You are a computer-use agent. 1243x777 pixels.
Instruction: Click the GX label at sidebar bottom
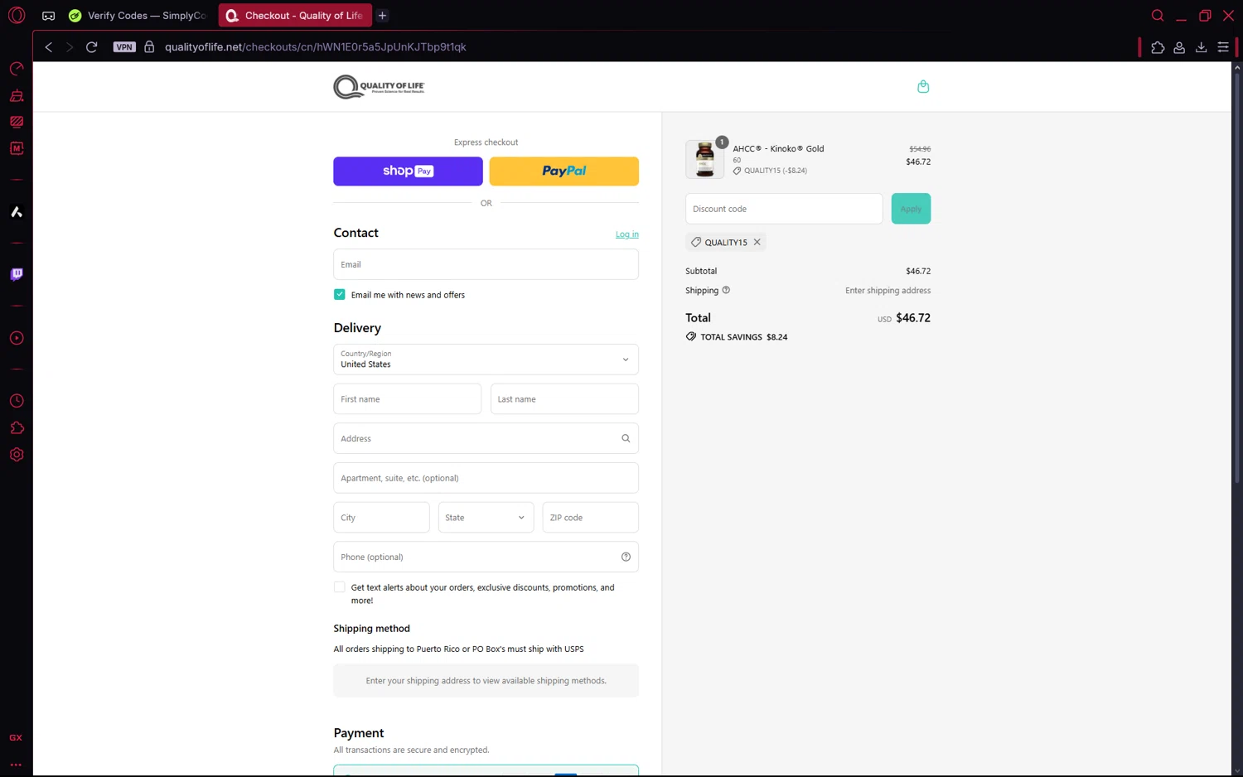click(16, 737)
